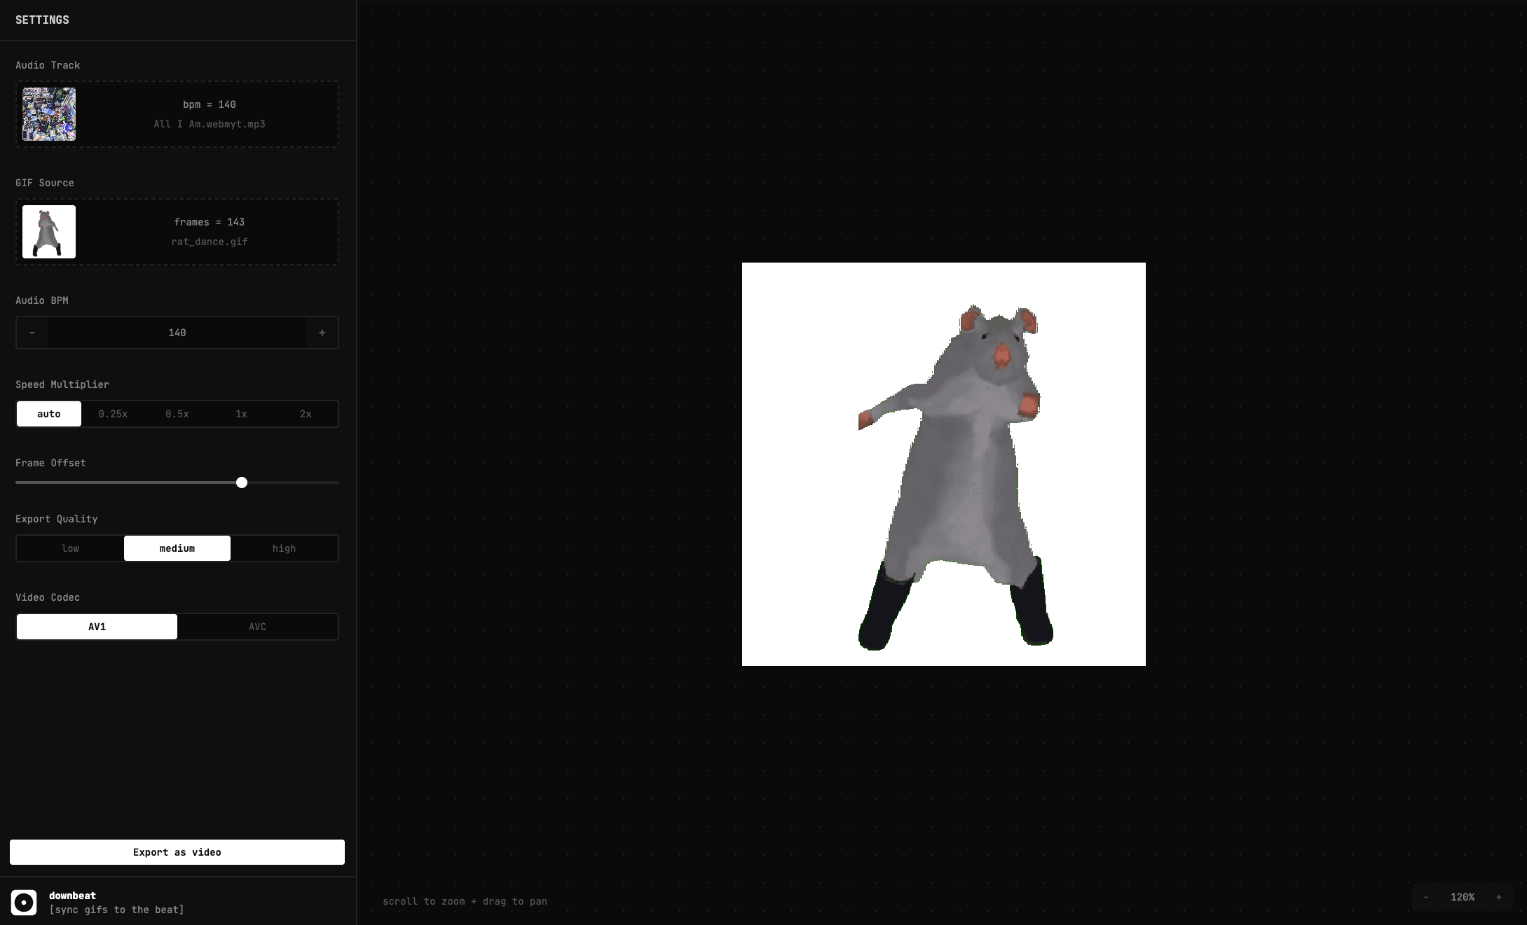
Task: Choose low export quality
Action: pos(70,548)
